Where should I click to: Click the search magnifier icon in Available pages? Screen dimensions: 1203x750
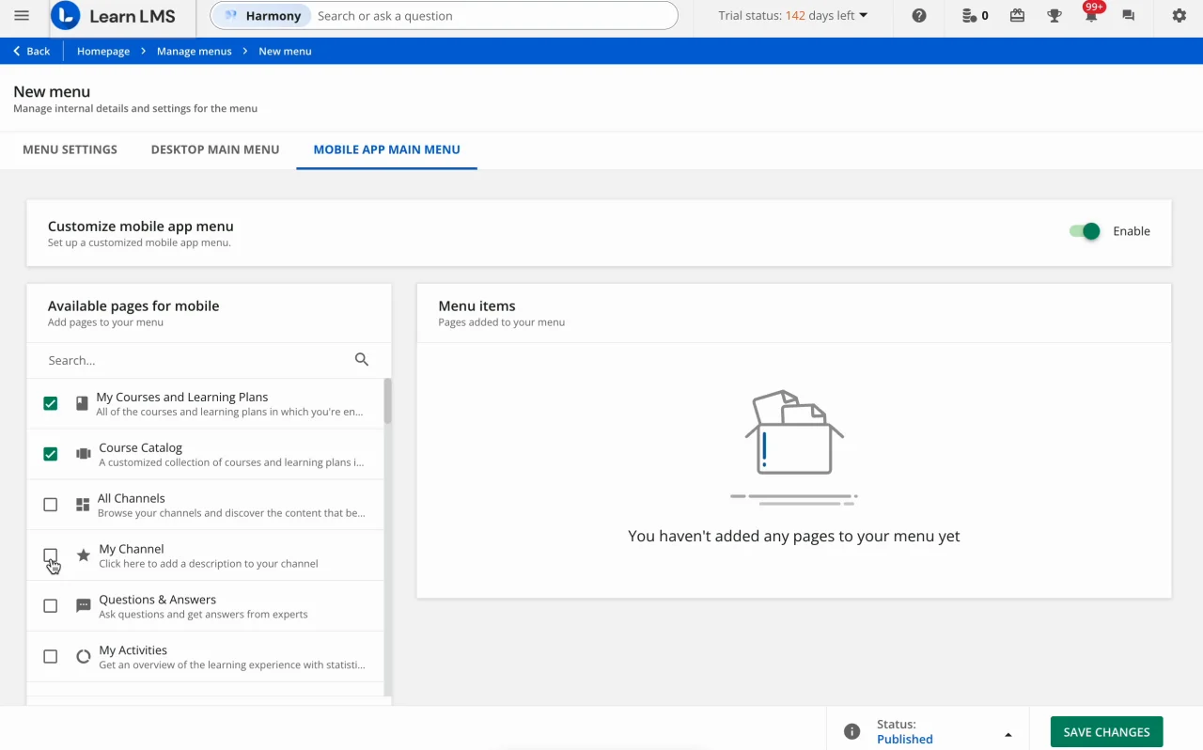(362, 360)
